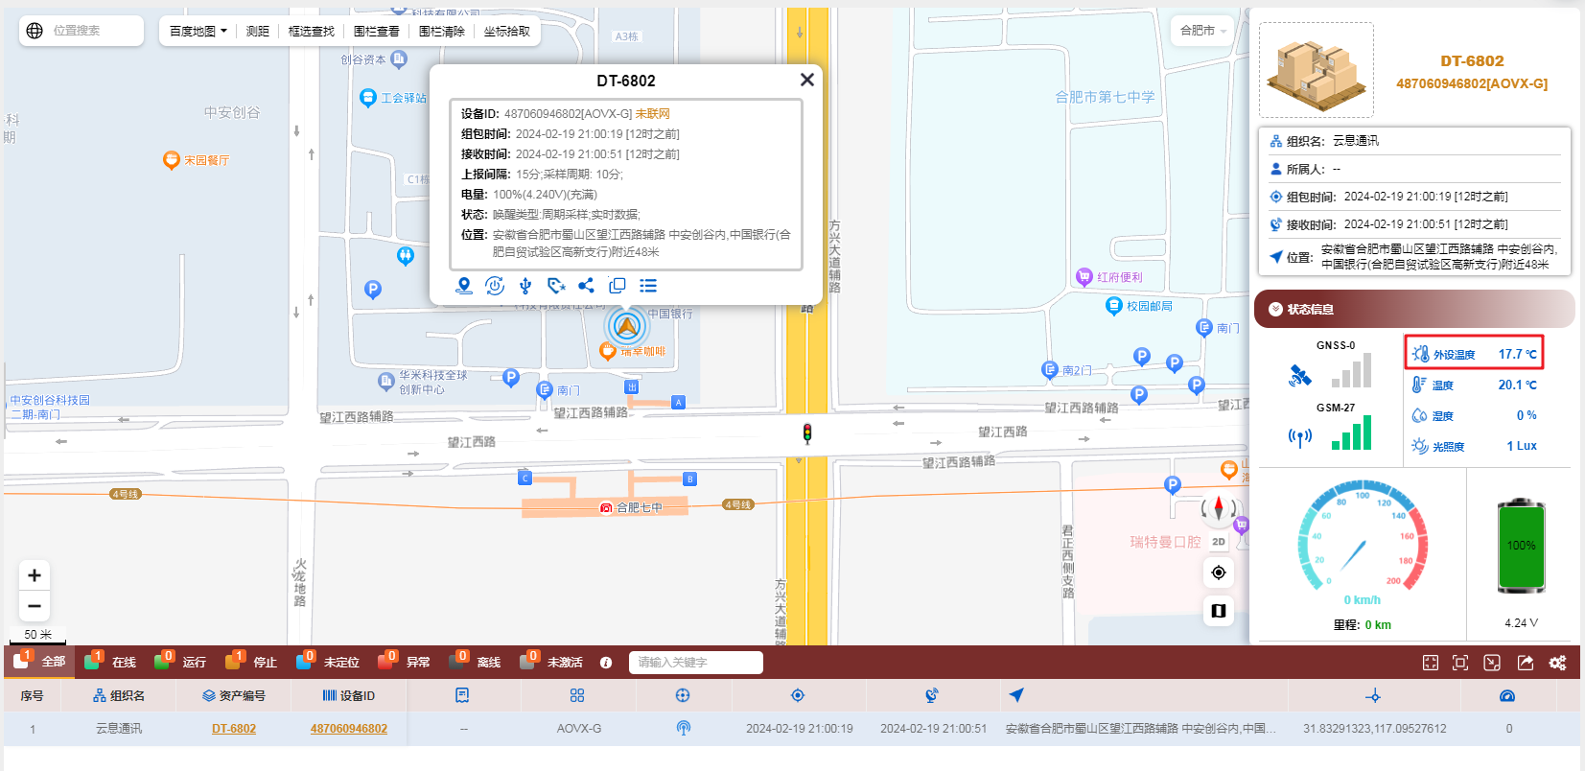
Task: Click the USB icon in device popup
Action: point(525,286)
